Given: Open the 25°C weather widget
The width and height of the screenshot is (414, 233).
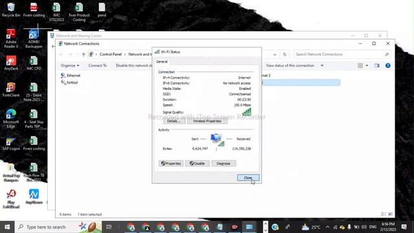Looking at the screenshot, I should point(311,227).
